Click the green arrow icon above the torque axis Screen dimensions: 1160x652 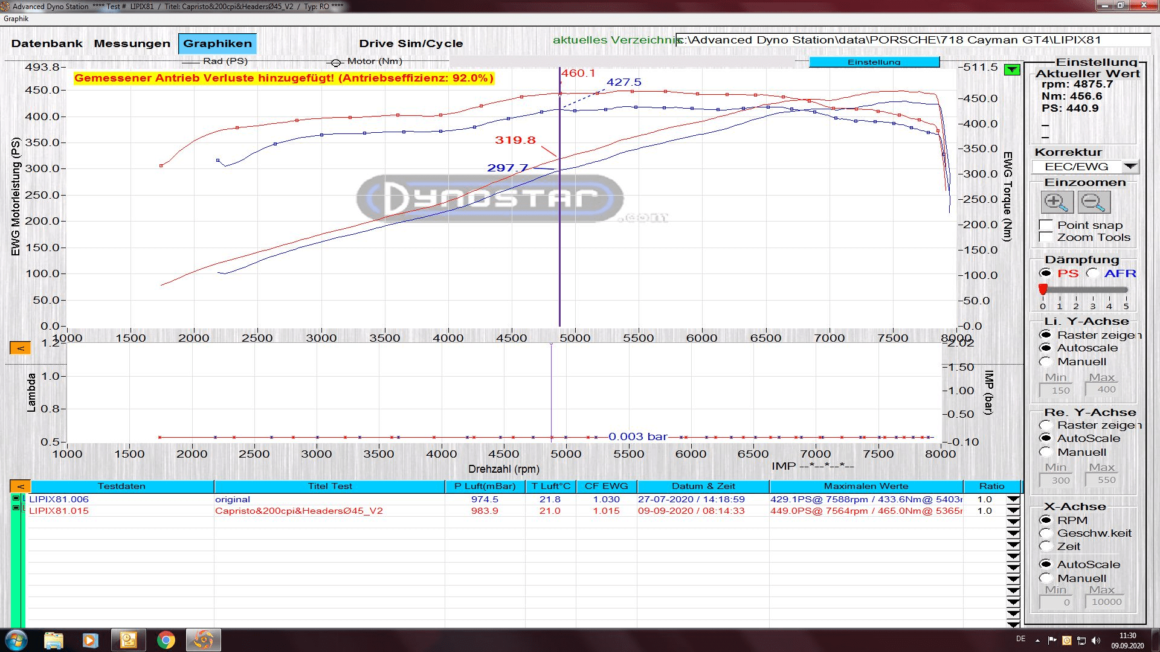(x=1011, y=70)
